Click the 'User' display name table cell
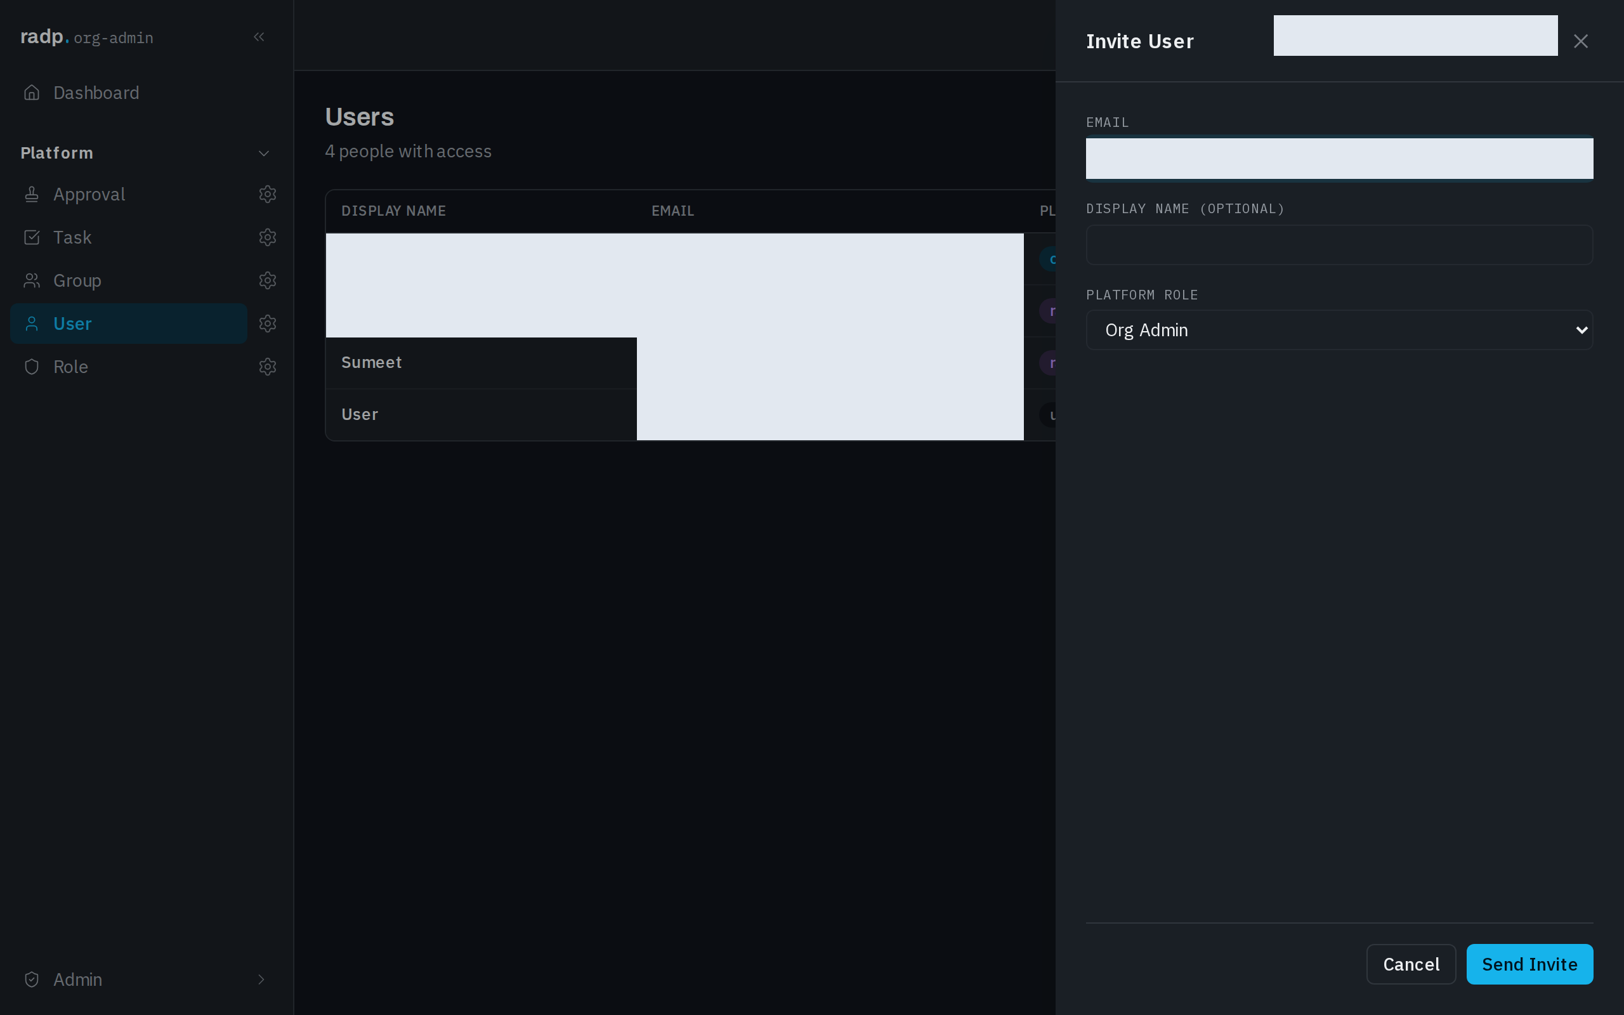This screenshot has width=1624, height=1015. pos(481,414)
